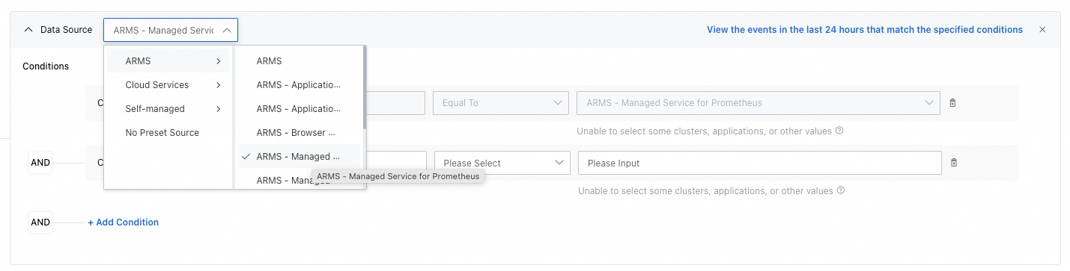
Task: Click help icon below the Please Input row
Action: click(x=840, y=190)
